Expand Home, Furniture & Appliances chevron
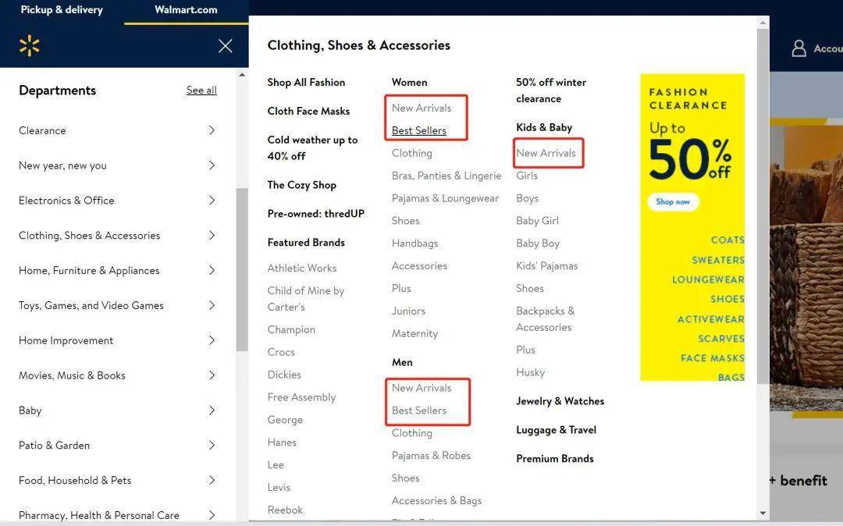Image resolution: width=843 pixels, height=526 pixels. tap(212, 270)
